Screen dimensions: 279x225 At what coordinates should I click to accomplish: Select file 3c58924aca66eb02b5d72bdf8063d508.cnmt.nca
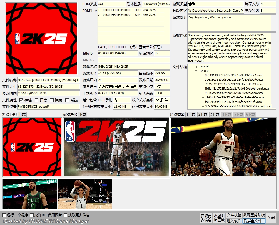click(x=238, y=106)
